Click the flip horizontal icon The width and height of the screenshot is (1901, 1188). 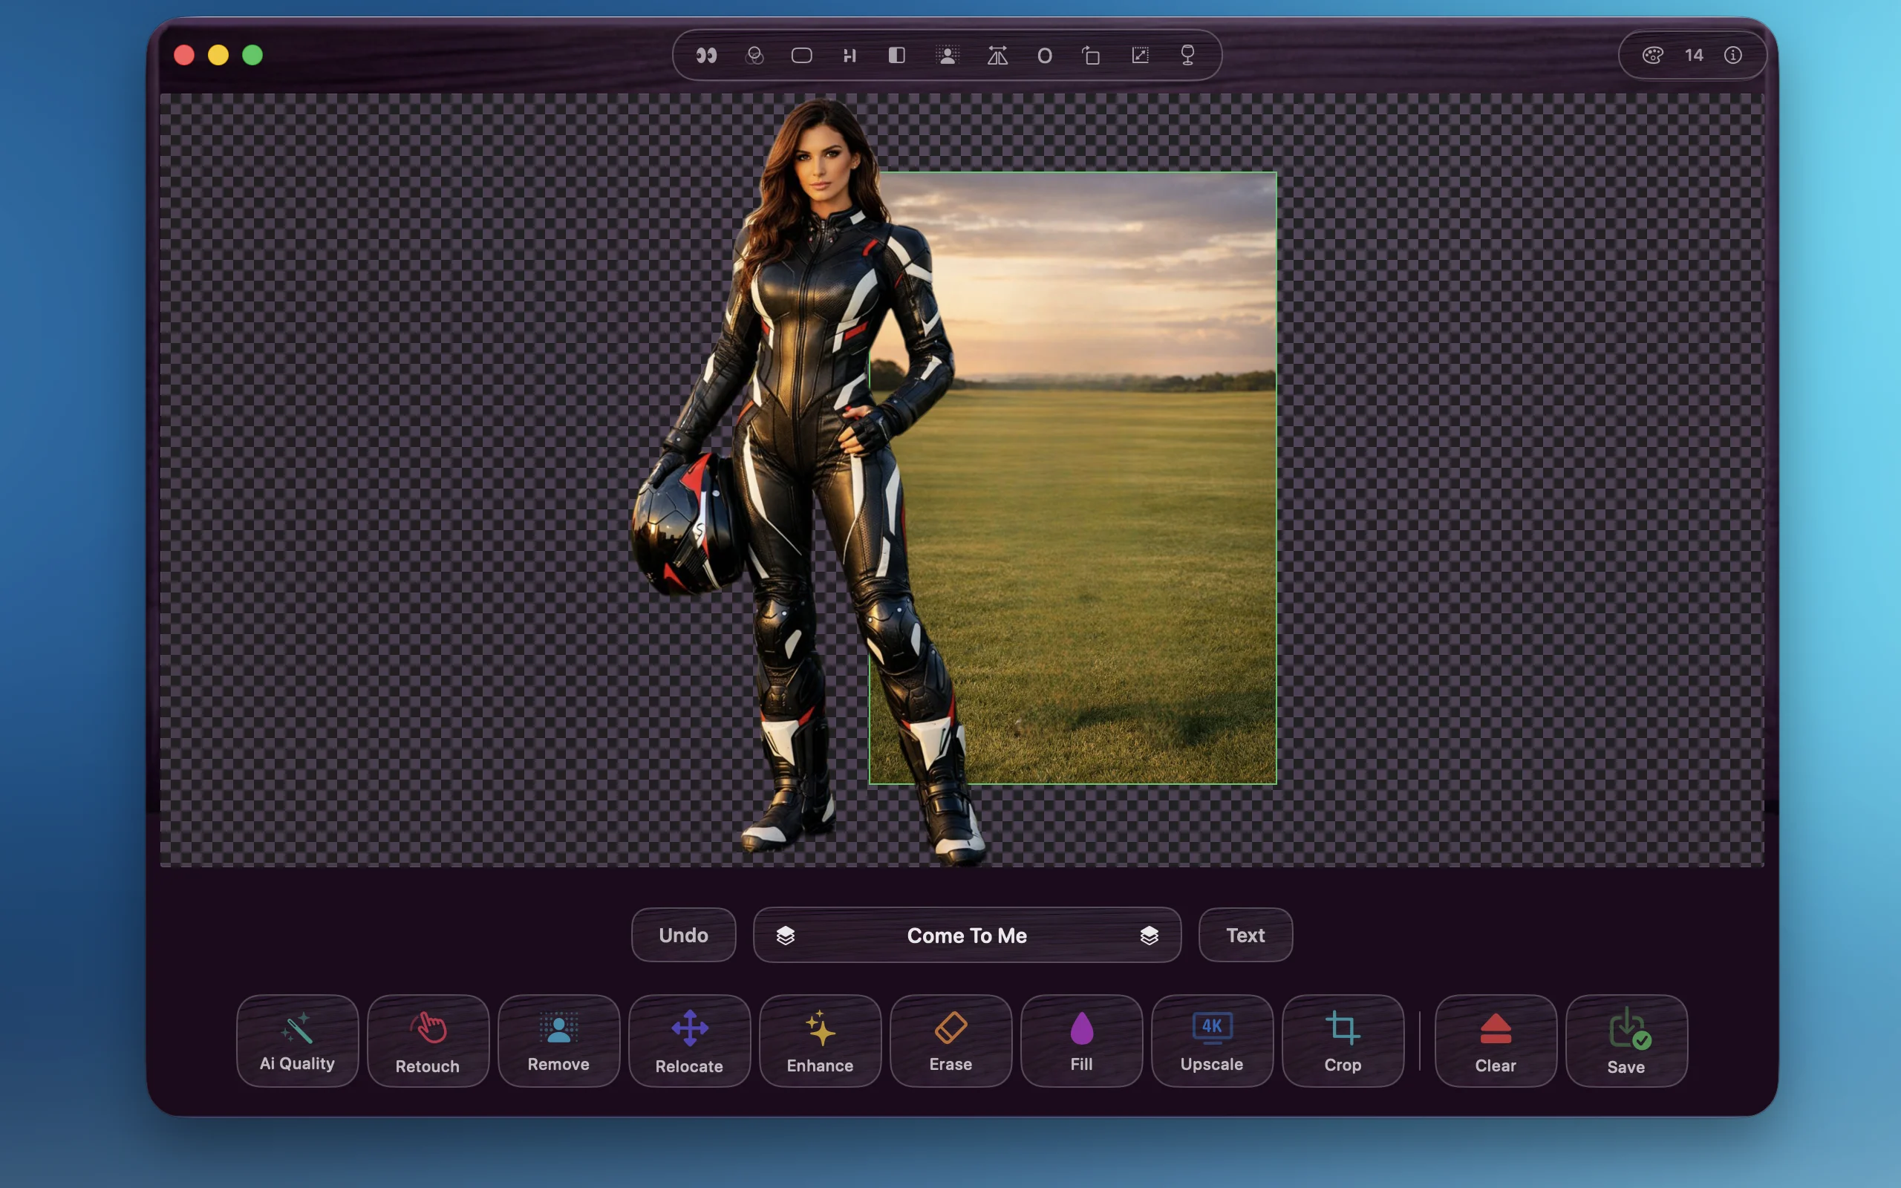(997, 55)
